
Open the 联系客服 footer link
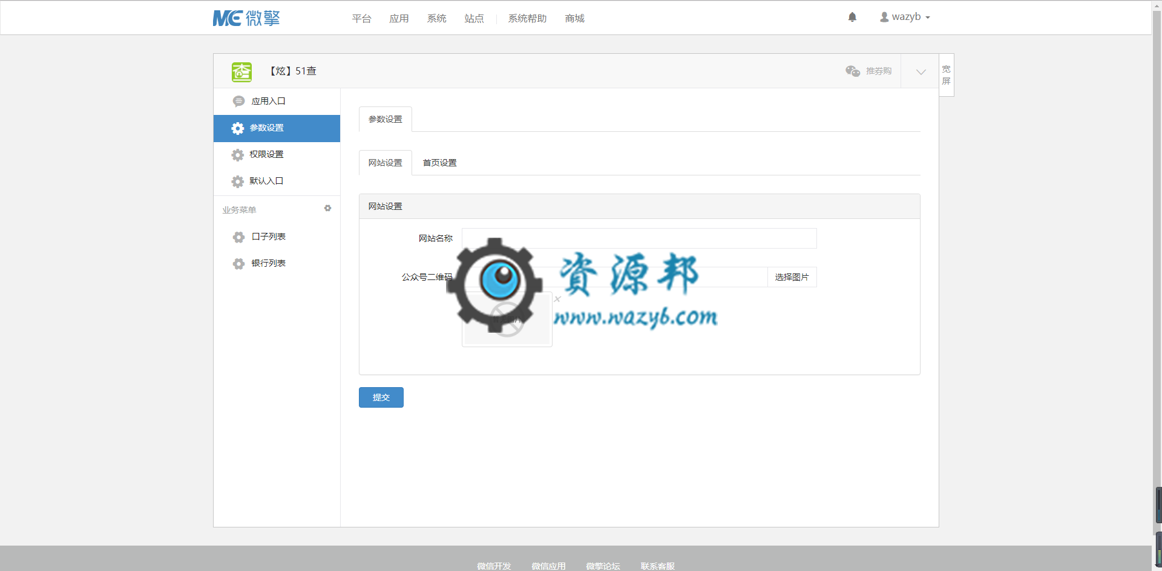coord(658,566)
